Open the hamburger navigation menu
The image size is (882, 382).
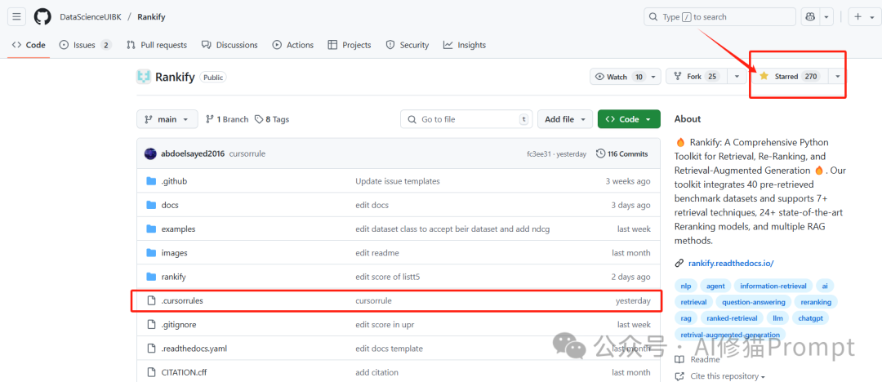pos(16,17)
